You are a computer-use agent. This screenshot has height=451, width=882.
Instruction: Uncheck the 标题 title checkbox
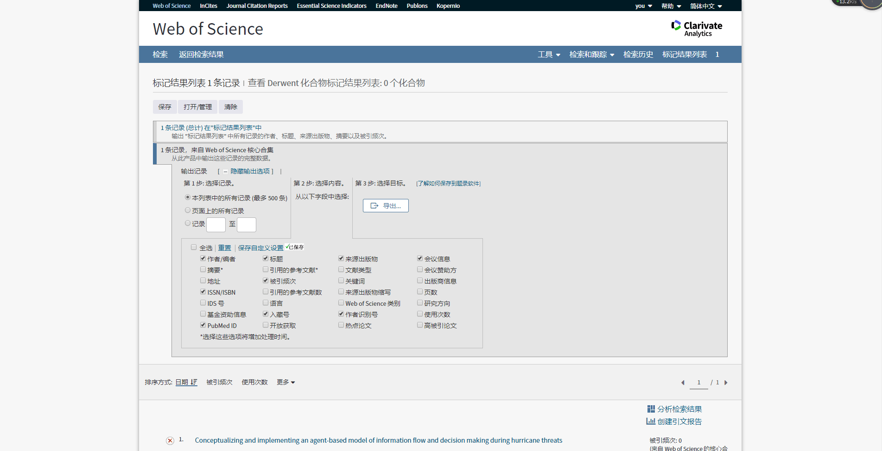pos(265,258)
